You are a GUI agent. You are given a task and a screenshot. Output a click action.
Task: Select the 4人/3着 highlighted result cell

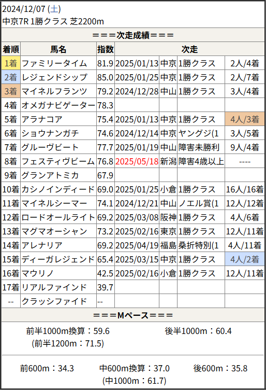(x=245, y=119)
